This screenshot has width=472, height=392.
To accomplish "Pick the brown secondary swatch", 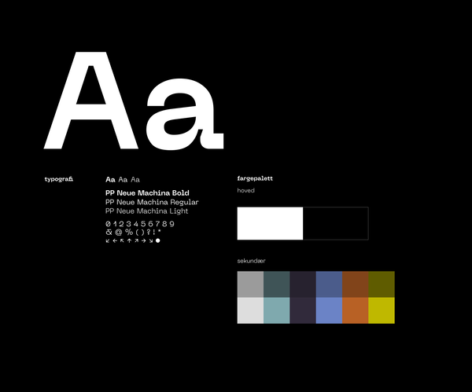I will 356,284.
